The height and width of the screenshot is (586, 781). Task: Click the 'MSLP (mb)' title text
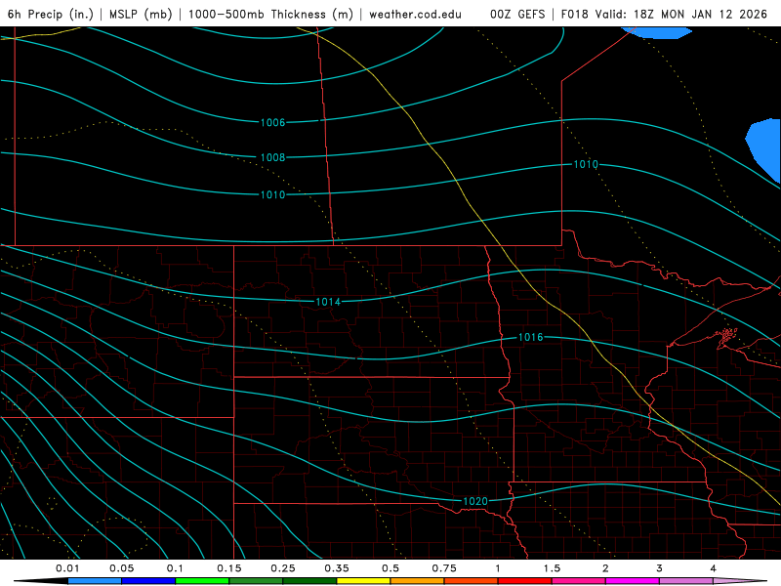pyautogui.click(x=141, y=15)
